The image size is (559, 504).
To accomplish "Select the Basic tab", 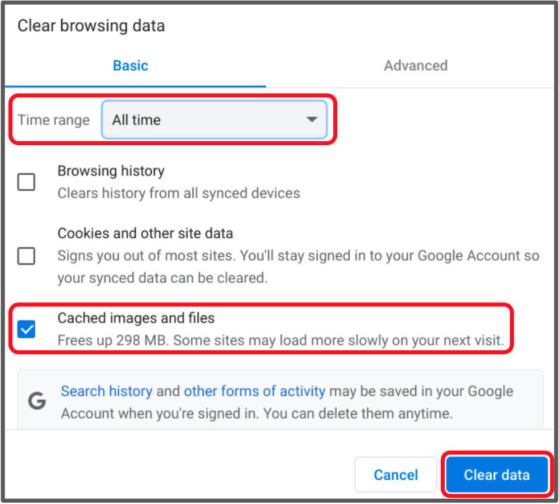I will click(130, 66).
